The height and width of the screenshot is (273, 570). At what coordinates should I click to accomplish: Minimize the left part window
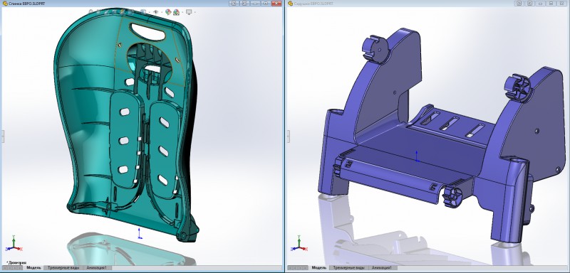(255, 3)
